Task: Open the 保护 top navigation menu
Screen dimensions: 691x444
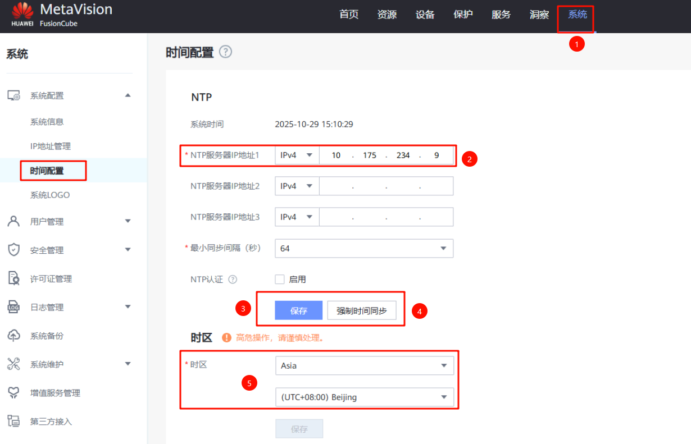Action: [x=463, y=15]
